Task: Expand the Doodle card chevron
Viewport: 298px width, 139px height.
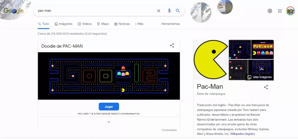Action: coord(109,122)
